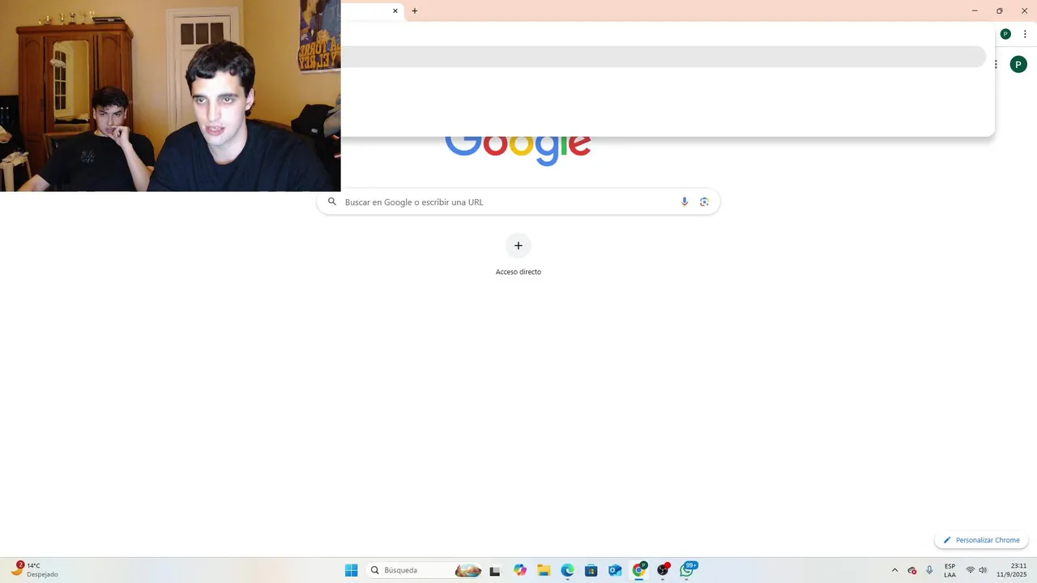Screen dimensions: 1037x583
Task: Switch to Chrome in the taskbar
Action: 639,569
